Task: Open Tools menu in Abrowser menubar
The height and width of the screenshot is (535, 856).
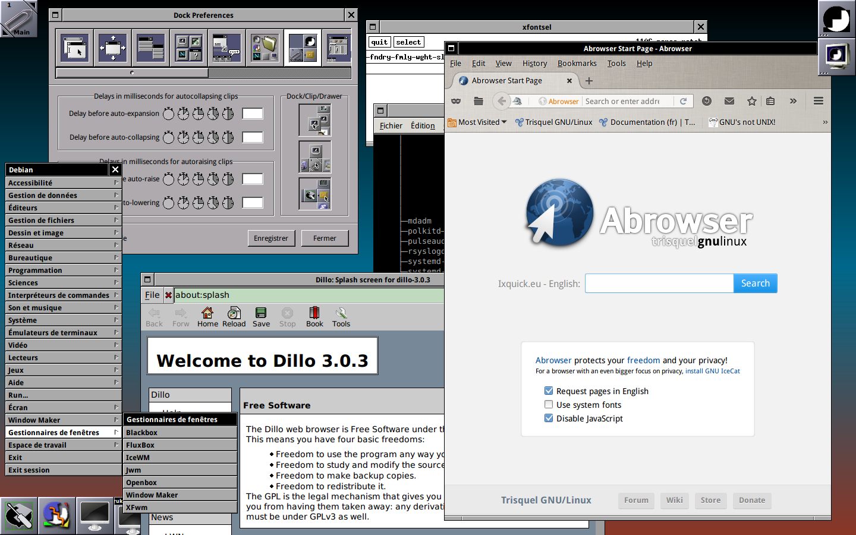Action: click(x=616, y=63)
